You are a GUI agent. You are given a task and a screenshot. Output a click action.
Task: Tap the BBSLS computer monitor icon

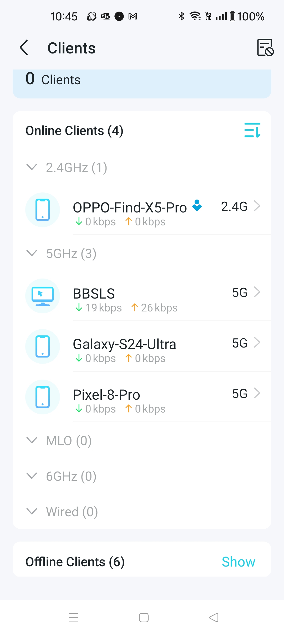(43, 296)
